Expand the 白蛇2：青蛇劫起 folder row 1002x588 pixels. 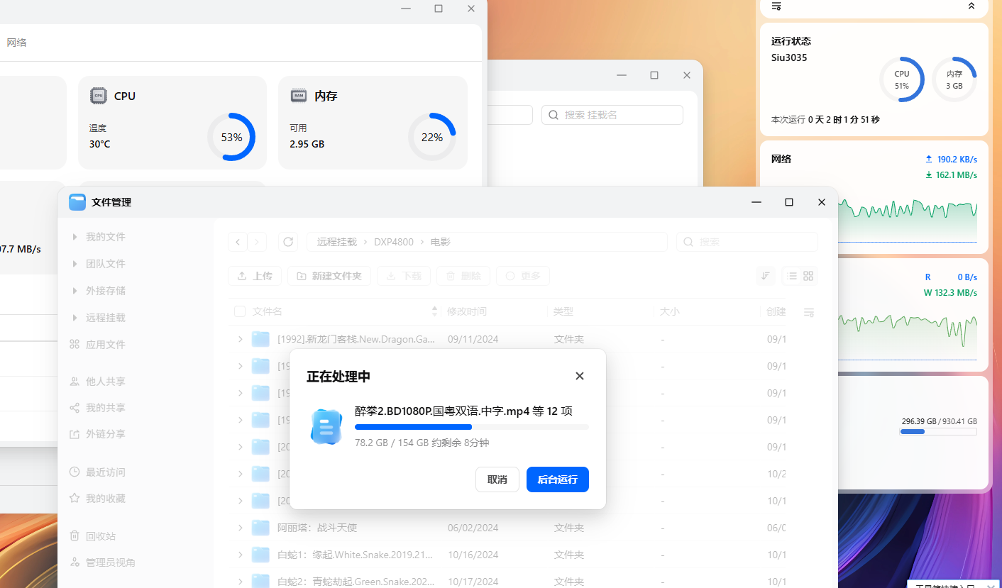[x=241, y=581]
